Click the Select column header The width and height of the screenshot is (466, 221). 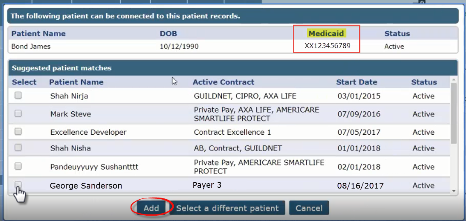[24, 82]
